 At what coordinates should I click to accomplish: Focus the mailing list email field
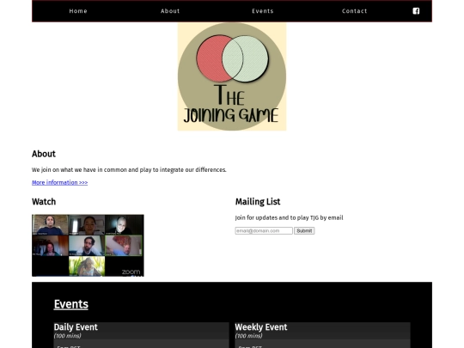point(264,230)
